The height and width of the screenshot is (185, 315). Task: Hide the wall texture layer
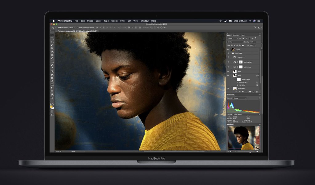(x=228, y=67)
